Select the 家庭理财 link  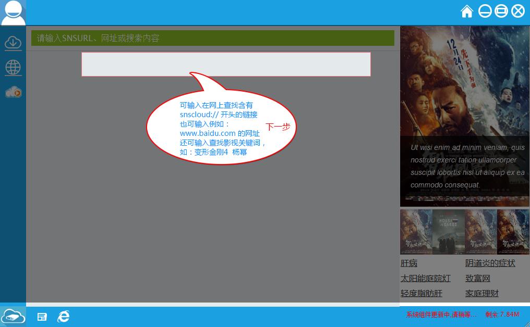pos(482,294)
